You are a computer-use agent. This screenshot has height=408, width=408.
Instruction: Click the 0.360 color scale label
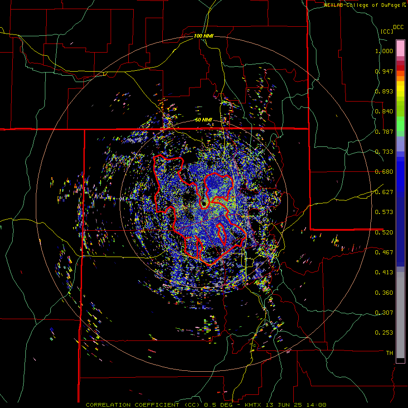tap(384, 293)
